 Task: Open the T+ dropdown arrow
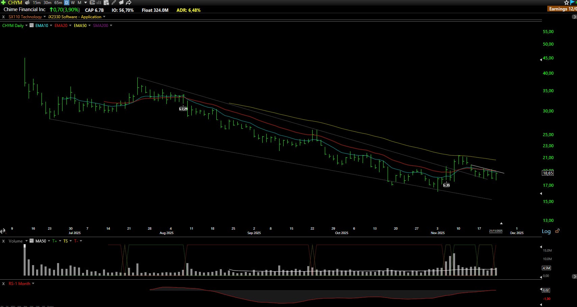pyautogui.click(x=60, y=241)
